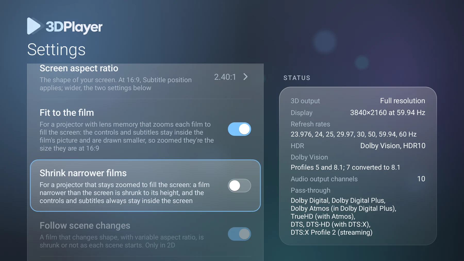The image size is (464, 261).
Task: Click the Audio output channels label
Action: coord(324,179)
